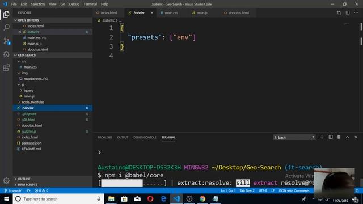Open the Selection menu

(38, 4)
